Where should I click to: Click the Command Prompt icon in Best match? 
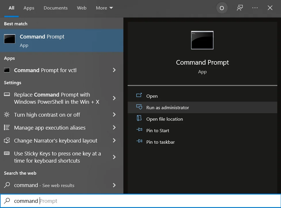pos(10,39)
